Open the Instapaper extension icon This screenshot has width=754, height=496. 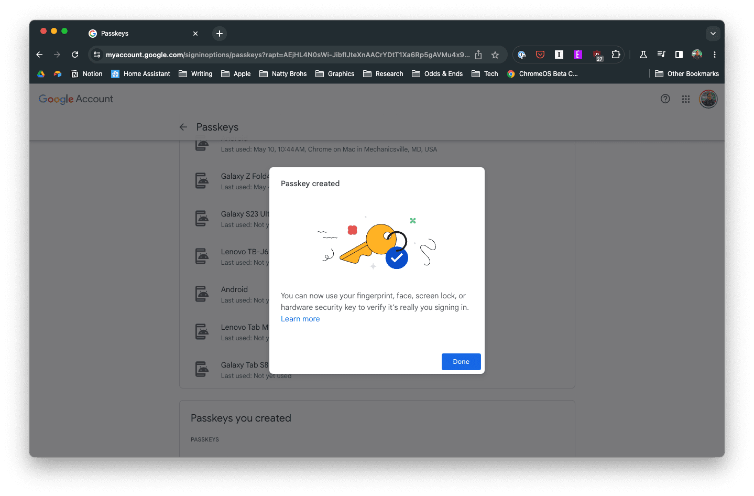click(x=559, y=55)
